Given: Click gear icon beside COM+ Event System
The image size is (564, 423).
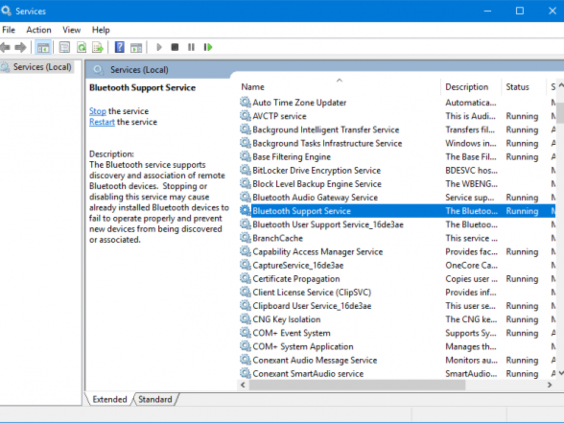Looking at the screenshot, I should tap(245, 333).
